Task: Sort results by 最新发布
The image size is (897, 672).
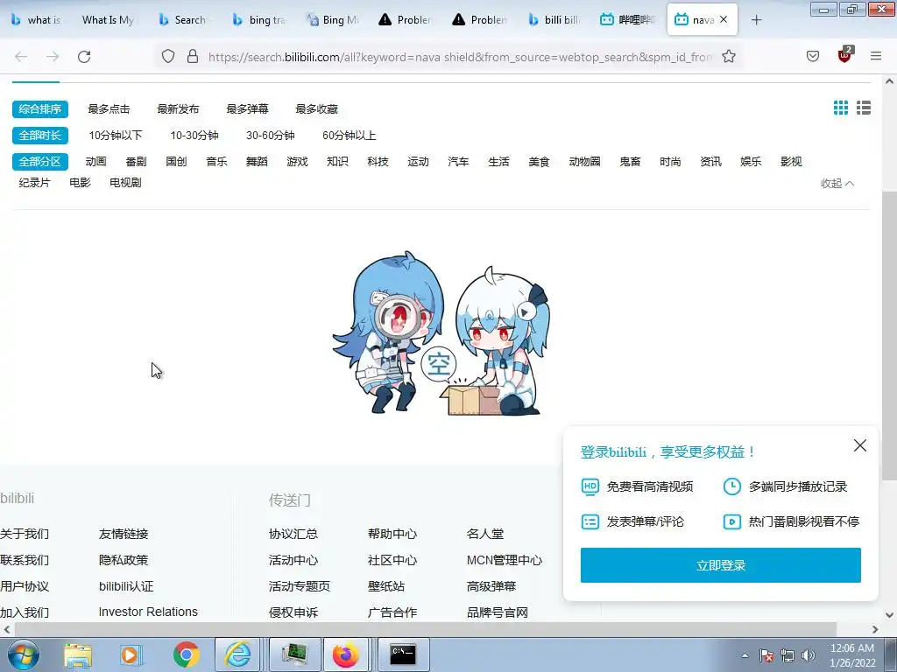Action: coord(178,109)
